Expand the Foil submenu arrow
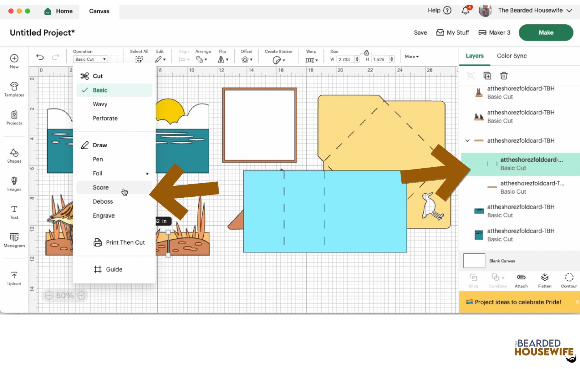This screenshot has width=580, height=369. click(147, 174)
